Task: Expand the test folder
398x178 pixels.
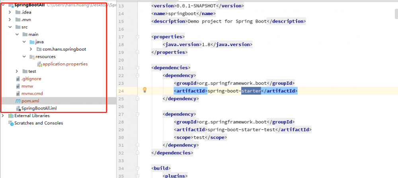Action: [x=17, y=71]
